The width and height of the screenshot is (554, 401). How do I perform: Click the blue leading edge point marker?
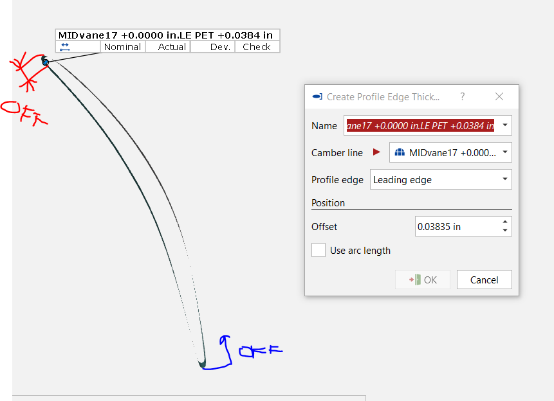[x=46, y=62]
